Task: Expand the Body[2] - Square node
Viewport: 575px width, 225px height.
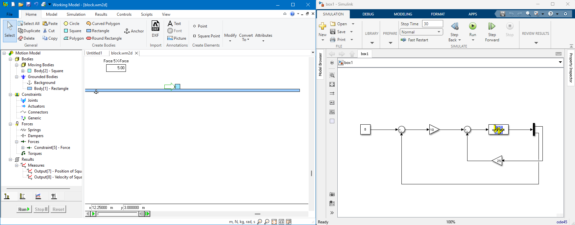Action: pos(23,71)
